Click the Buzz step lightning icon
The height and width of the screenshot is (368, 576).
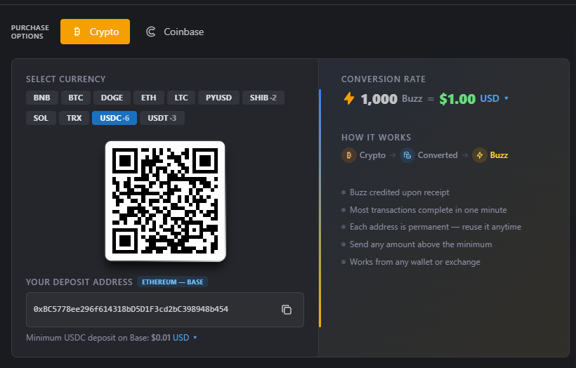[480, 155]
